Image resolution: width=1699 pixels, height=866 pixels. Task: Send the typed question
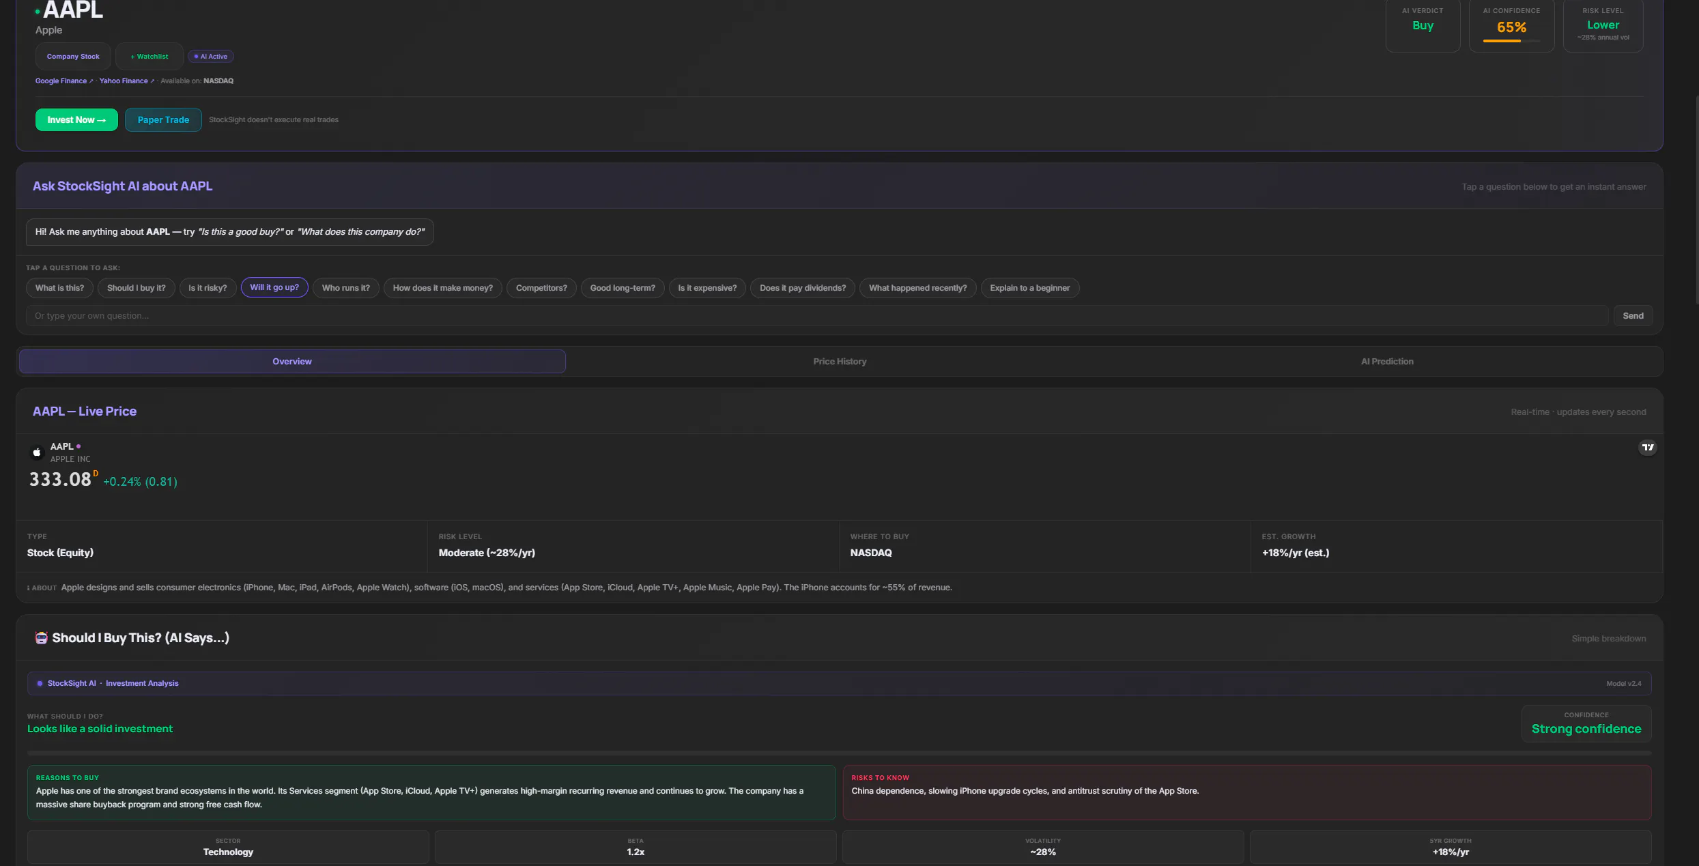[x=1633, y=316]
